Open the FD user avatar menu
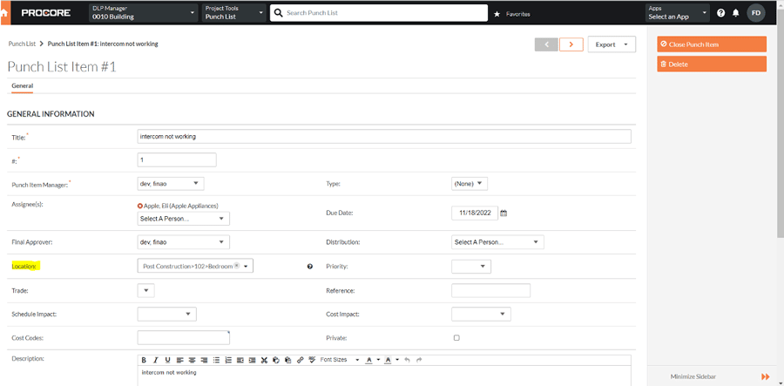Screen dimensions: 784x386 [755, 13]
